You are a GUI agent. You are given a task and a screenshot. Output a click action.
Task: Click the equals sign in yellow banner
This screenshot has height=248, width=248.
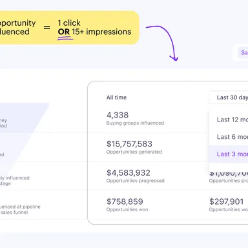coord(46,27)
